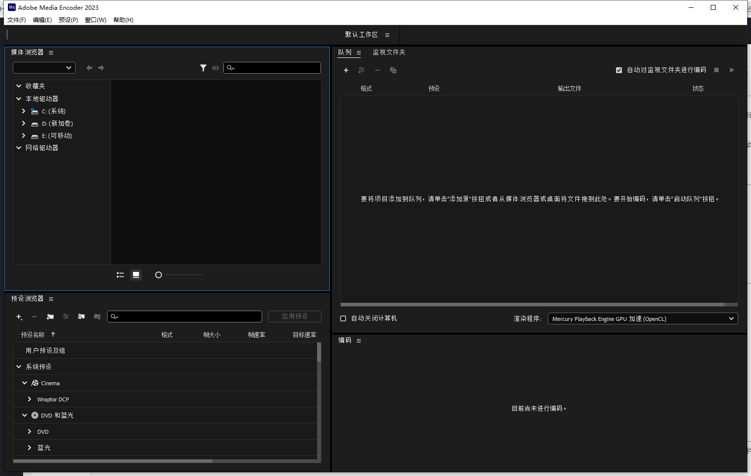Click the 应用预设 button
Viewport: 751px width, 476px height.
295,317
